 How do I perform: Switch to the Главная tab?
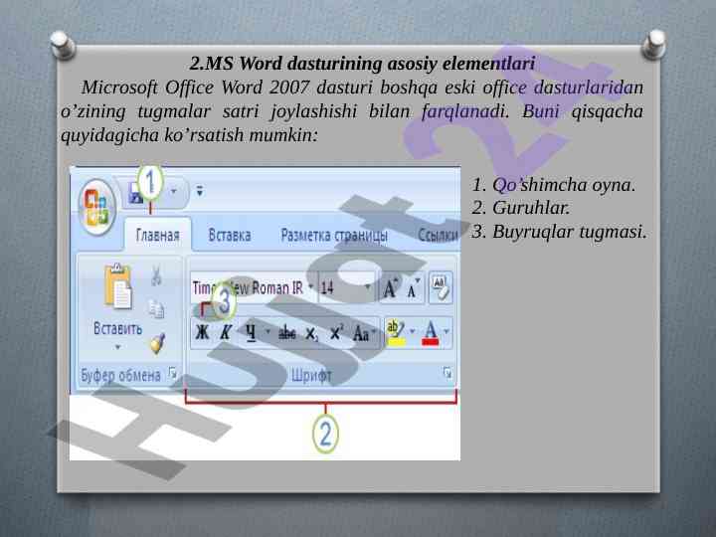pos(157,236)
